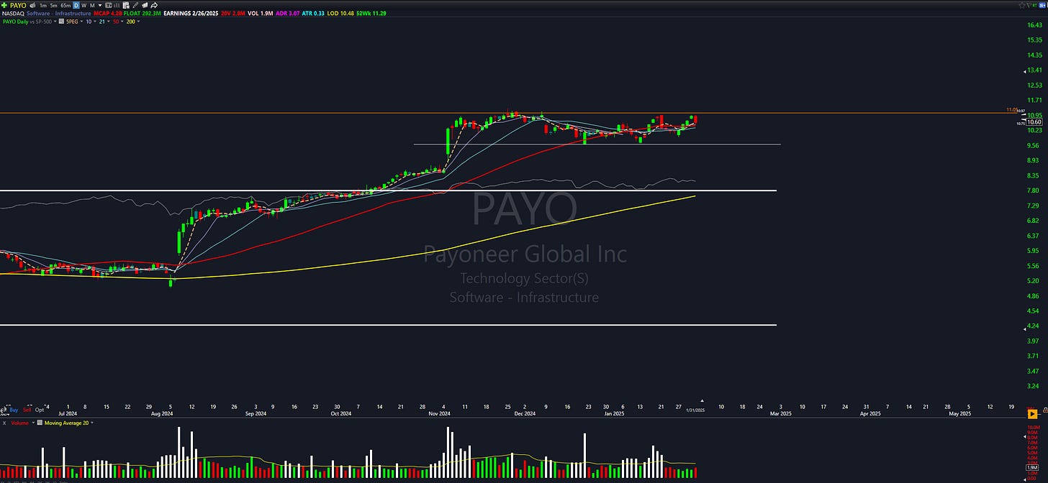
Task: Open the timeframe dropdown arrow after M
Action: pyautogui.click(x=100, y=6)
